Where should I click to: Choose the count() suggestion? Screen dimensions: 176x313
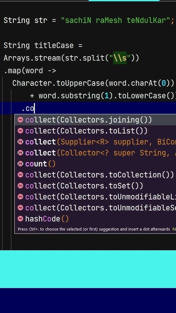tap(95, 164)
